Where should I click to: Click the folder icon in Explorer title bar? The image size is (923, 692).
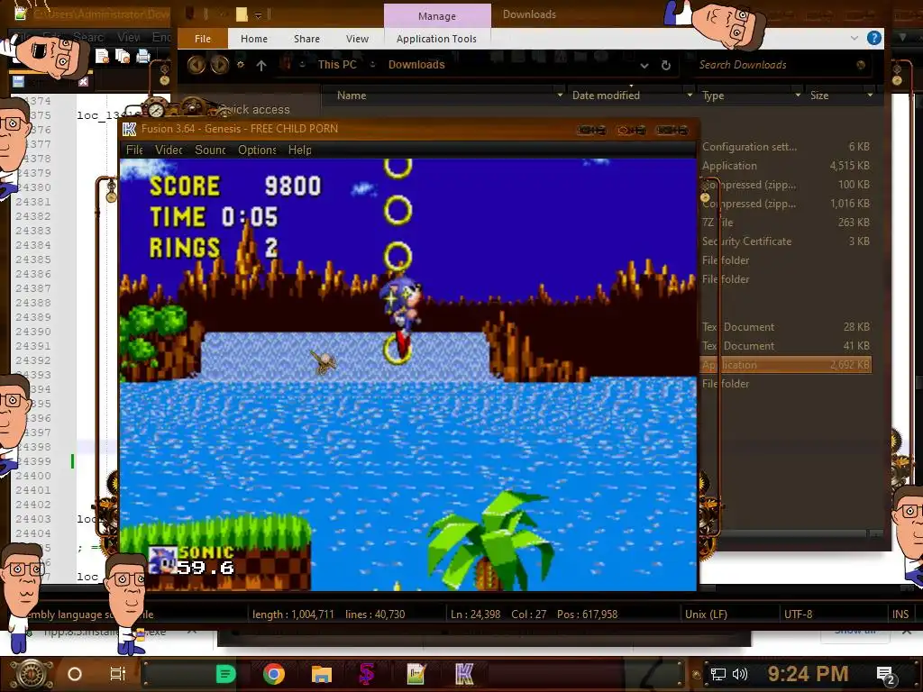pos(242,14)
